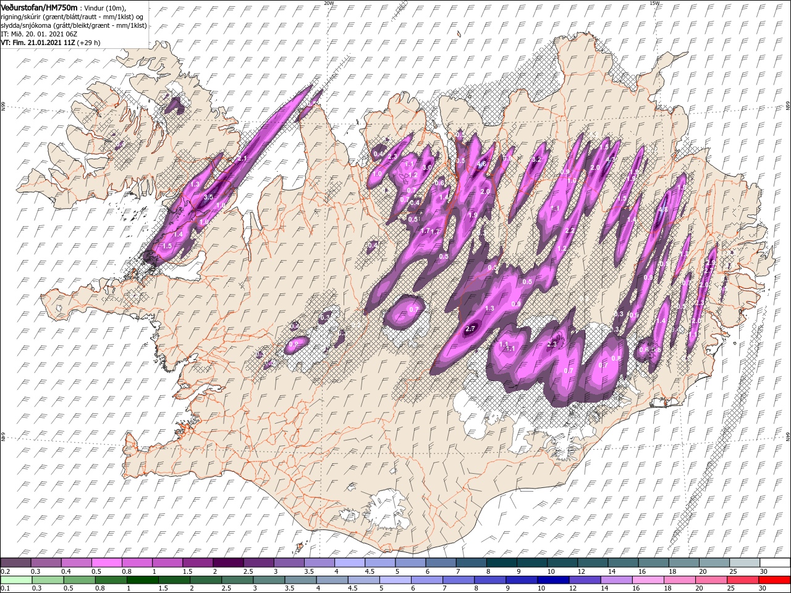Click the 1–1.5 magenta snowfall legend swatch
Viewport: 791px width, 593px height.
pos(167,562)
